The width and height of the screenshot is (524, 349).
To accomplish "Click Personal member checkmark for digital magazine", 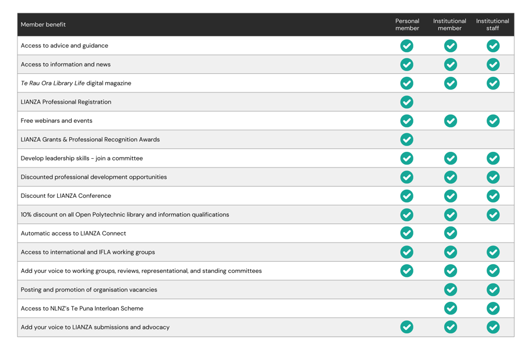I will point(407,83).
